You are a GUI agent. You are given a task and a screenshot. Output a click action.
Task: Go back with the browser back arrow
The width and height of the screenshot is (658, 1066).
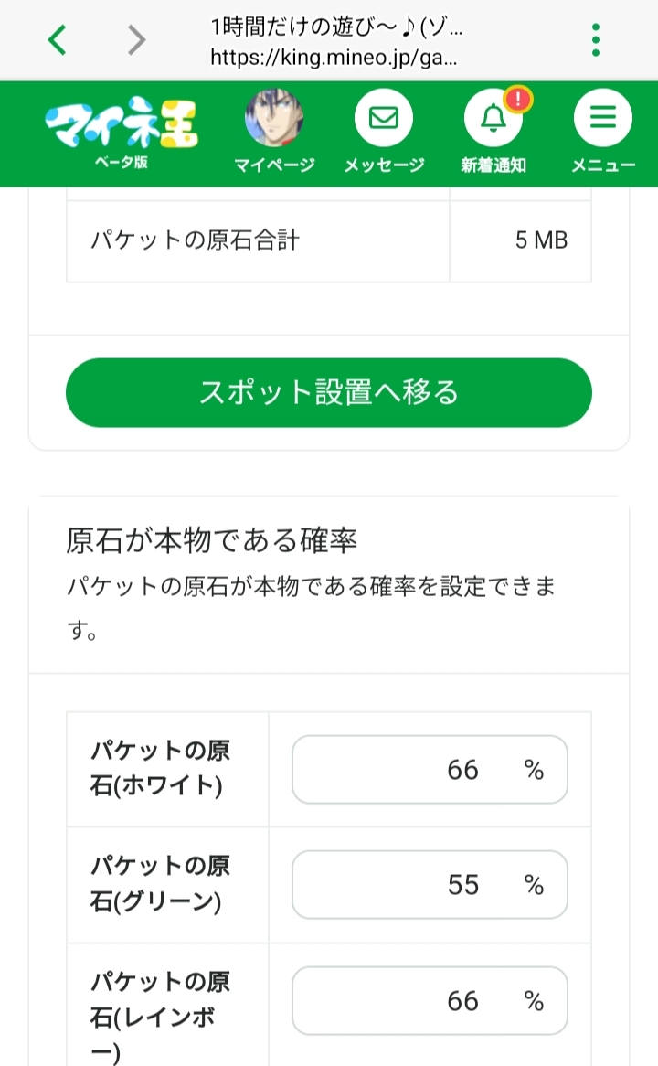(x=57, y=40)
